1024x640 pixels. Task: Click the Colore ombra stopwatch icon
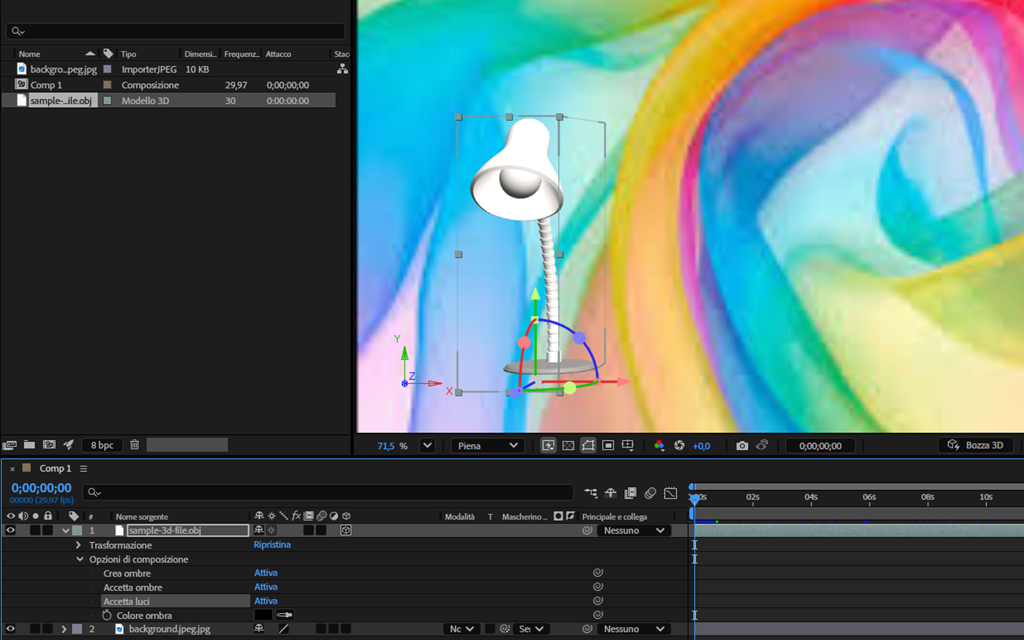(107, 615)
